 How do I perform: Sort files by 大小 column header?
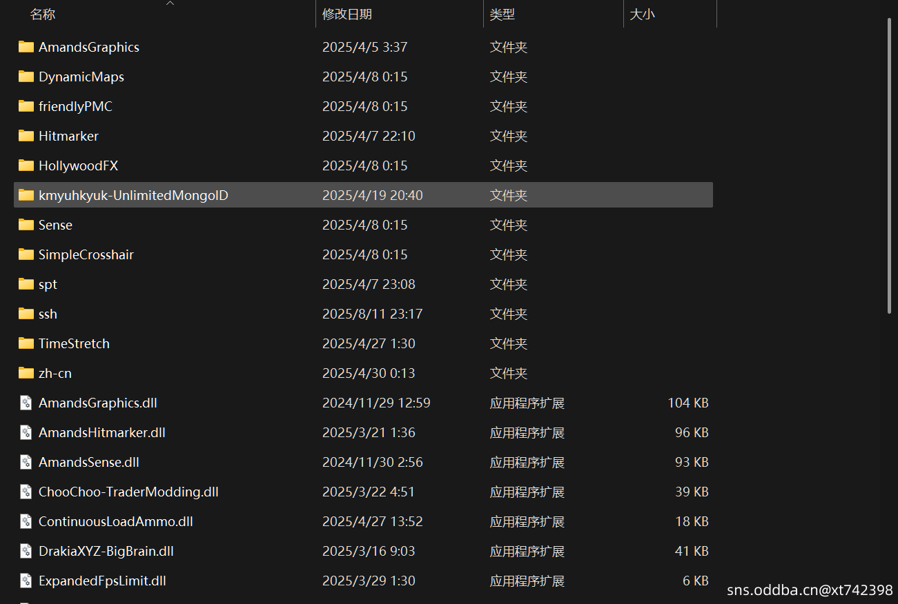coord(642,14)
